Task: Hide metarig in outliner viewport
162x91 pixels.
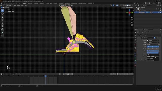Action: click(159, 12)
